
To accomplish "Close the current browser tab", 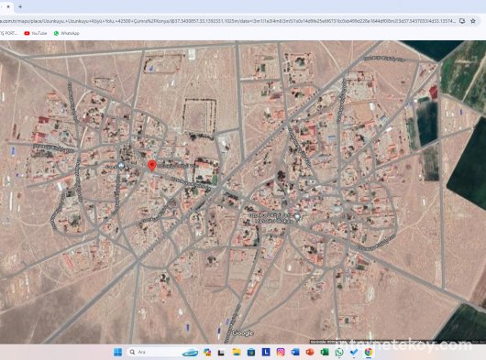I will tap(8, 6).
